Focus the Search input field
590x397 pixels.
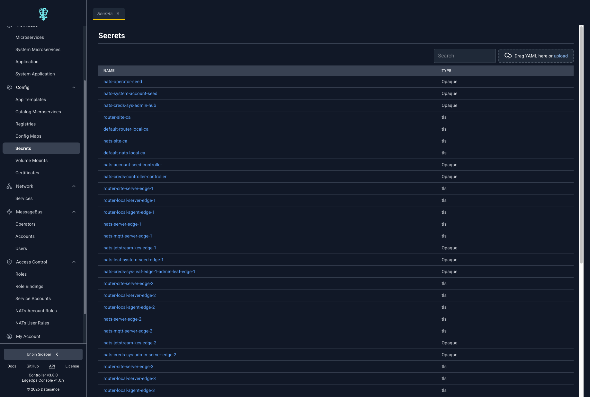pyautogui.click(x=465, y=56)
